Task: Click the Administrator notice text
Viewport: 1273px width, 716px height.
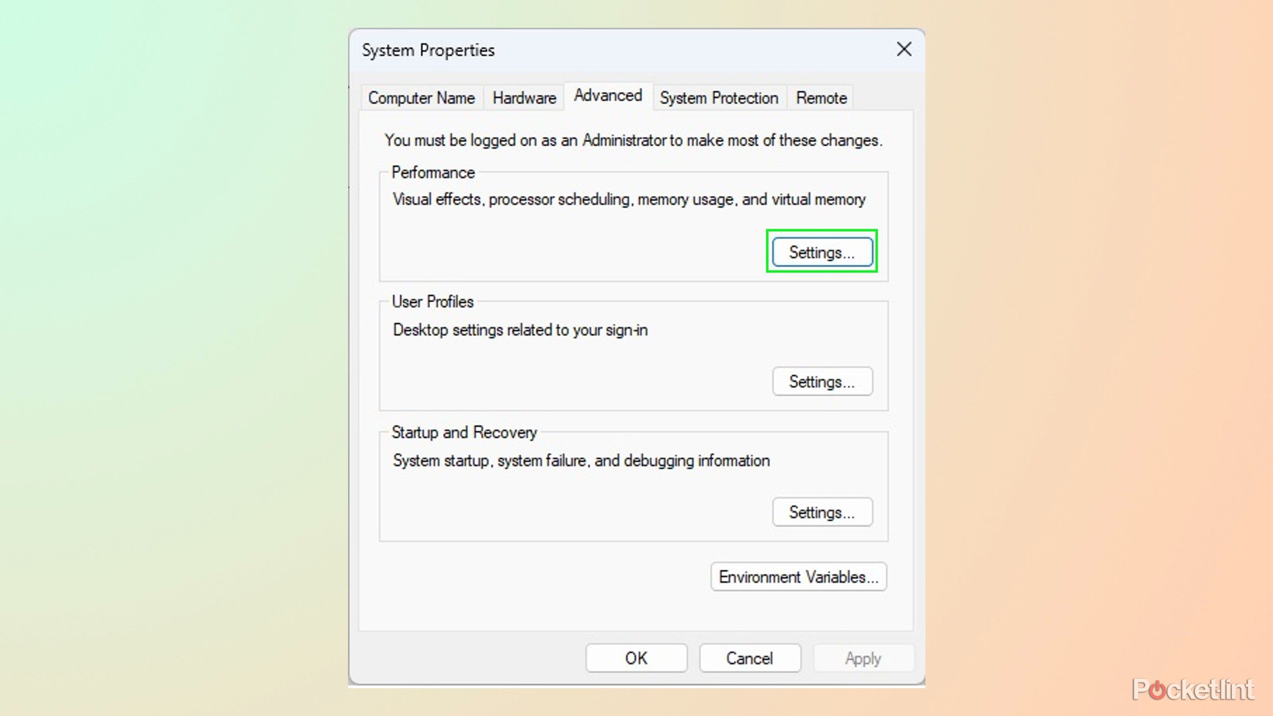Action: [634, 140]
